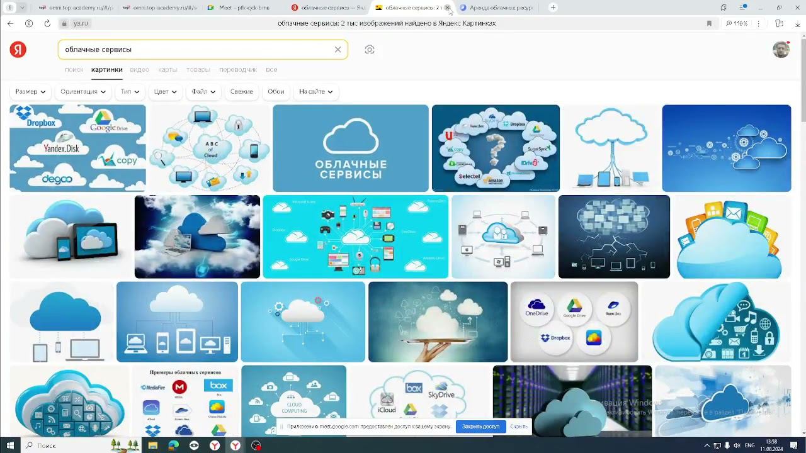The height and width of the screenshot is (453, 806).
Task: Open the hand holding cloud tray image
Action: coord(438,322)
